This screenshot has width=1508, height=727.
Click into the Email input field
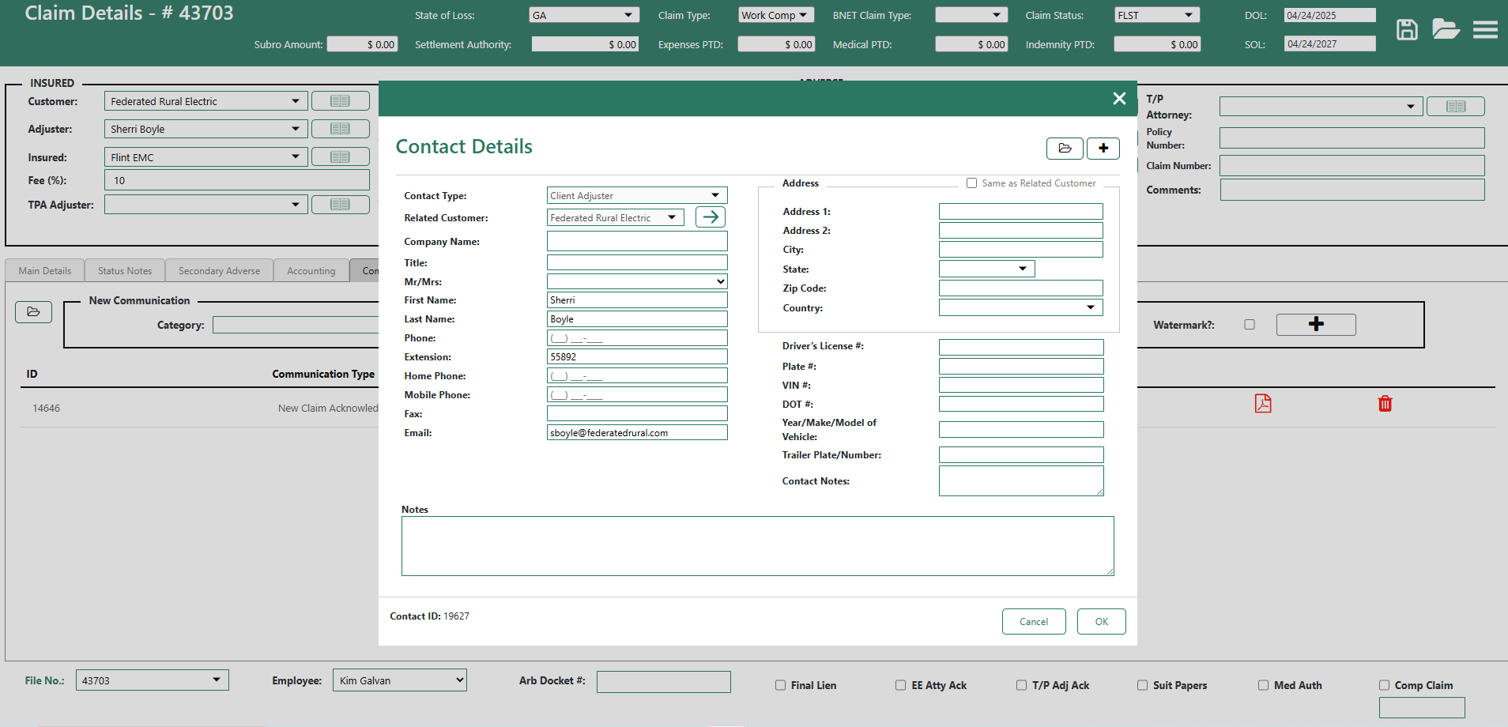(x=636, y=433)
